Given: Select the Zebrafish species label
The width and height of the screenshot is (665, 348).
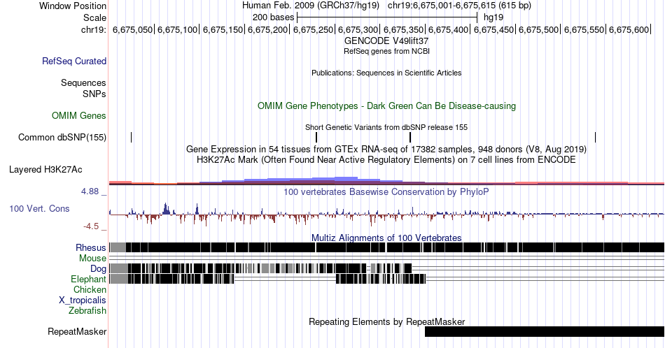Looking at the screenshot, I should tap(87, 310).
